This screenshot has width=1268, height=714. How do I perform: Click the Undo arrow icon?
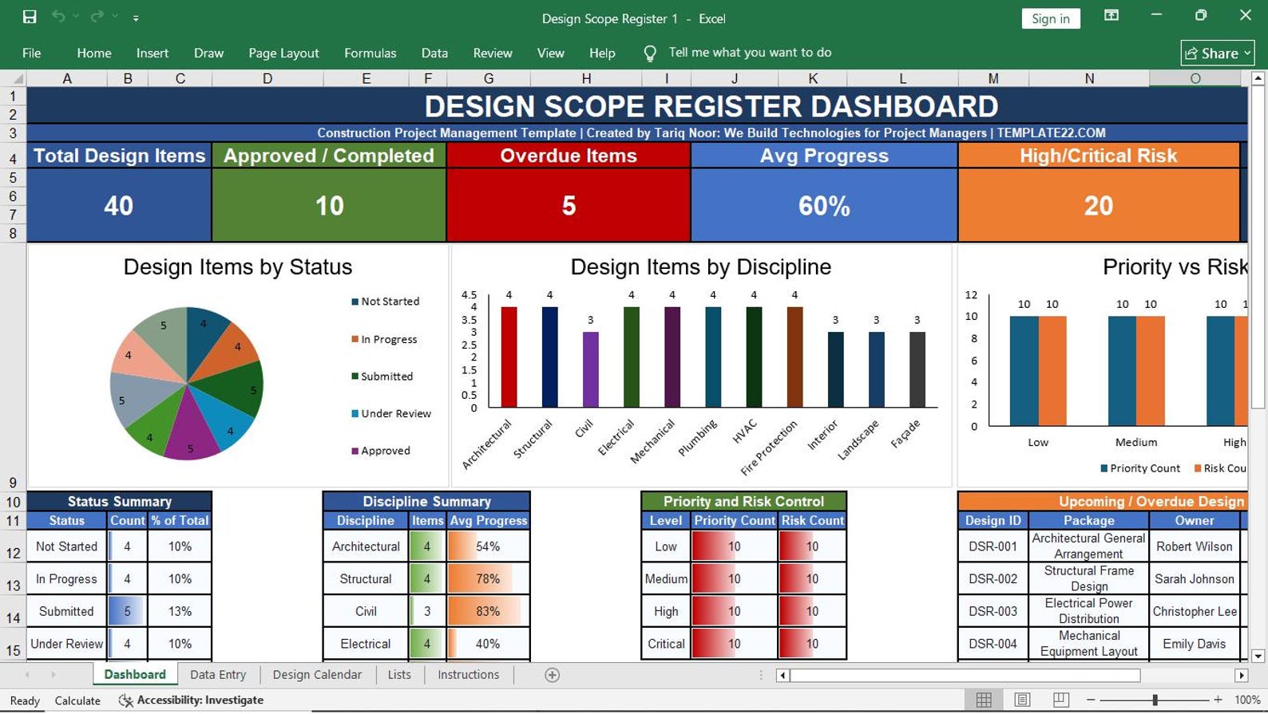click(58, 17)
